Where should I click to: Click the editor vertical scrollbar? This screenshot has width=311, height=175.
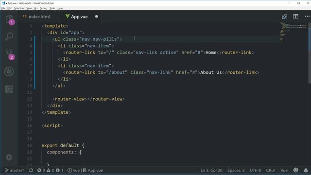pos(310,52)
